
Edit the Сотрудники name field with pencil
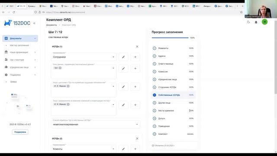coord(123,57)
